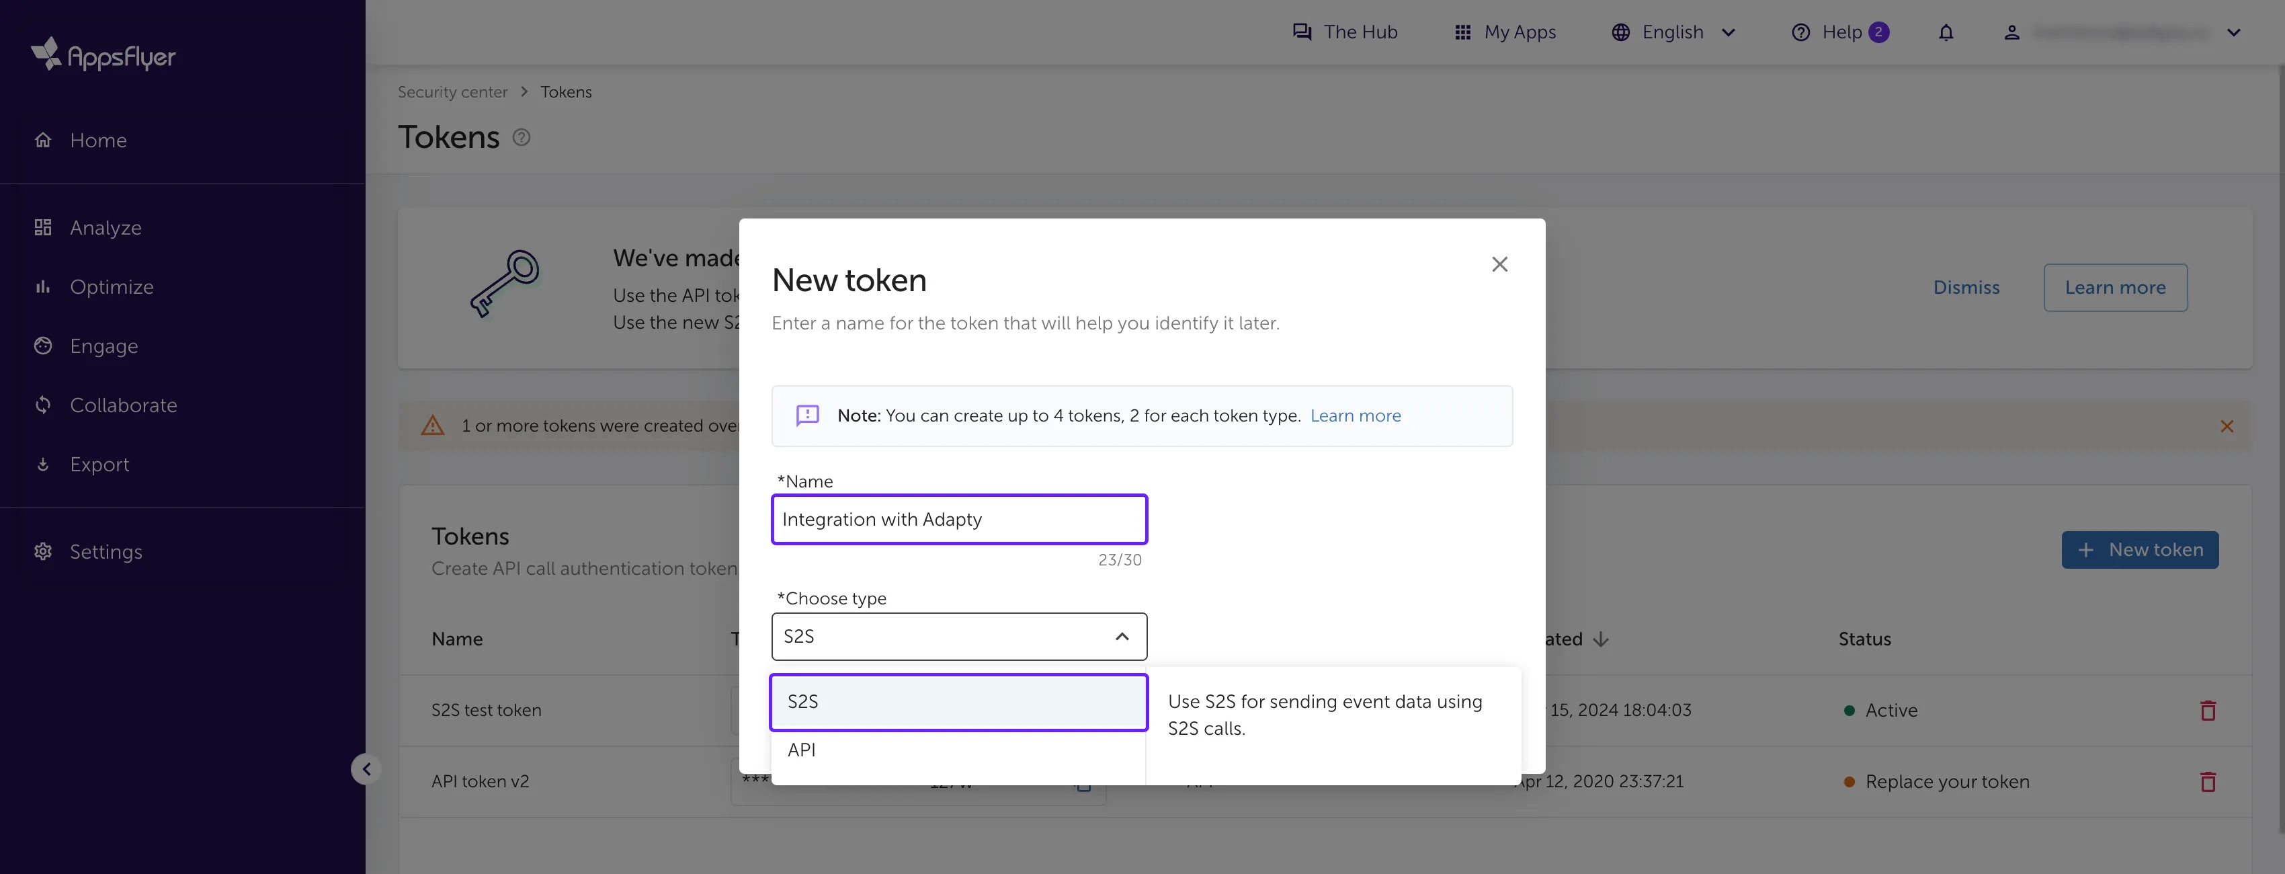Open Settings via the gear icon

(x=42, y=551)
